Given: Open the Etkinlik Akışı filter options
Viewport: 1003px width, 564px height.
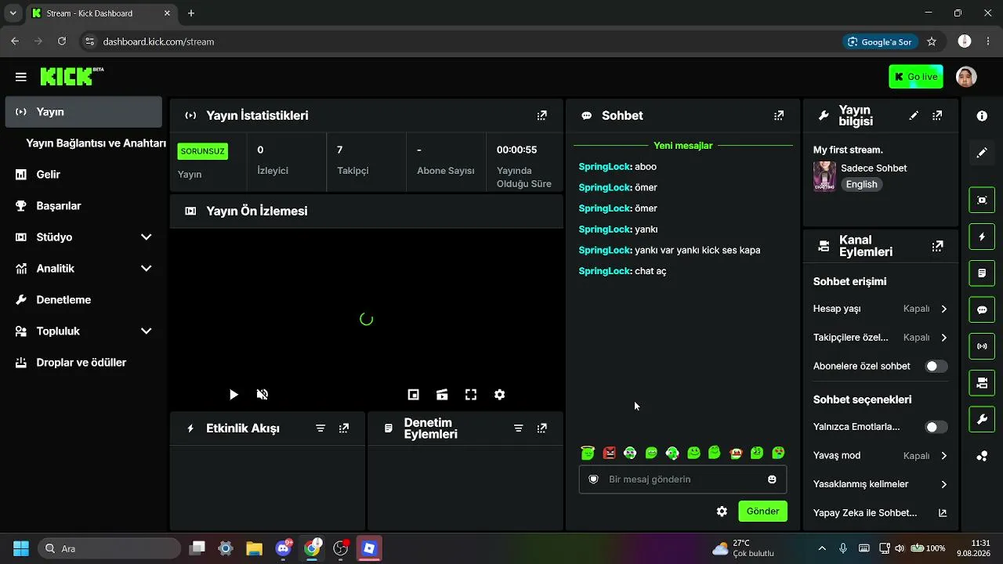Looking at the screenshot, I should point(320,428).
